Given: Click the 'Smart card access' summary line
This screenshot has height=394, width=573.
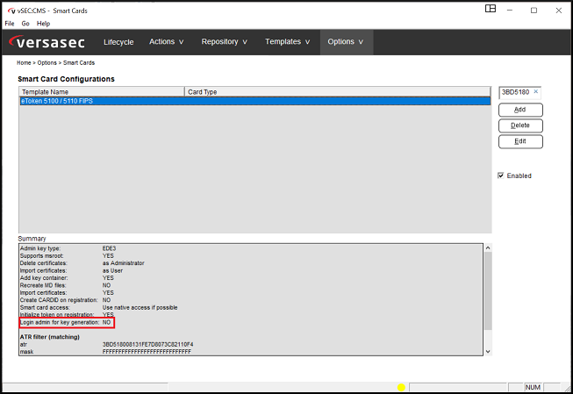Looking at the screenshot, I should pos(98,308).
